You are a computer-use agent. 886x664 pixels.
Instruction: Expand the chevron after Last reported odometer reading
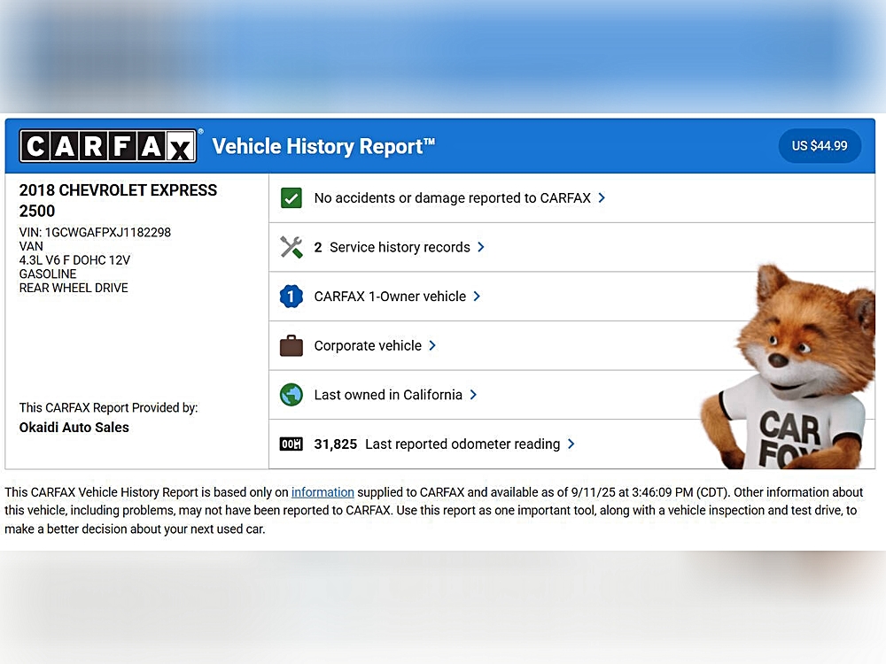coord(571,444)
